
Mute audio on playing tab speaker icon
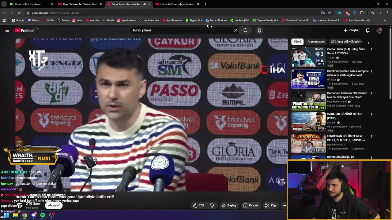[x=144, y=4]
